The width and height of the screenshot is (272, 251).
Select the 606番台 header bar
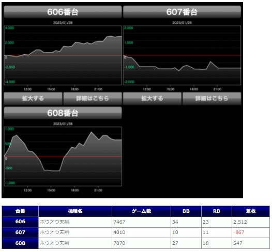63,12
